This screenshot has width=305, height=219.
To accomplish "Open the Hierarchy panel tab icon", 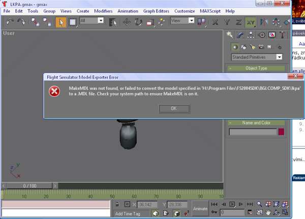I will (251, 35).
